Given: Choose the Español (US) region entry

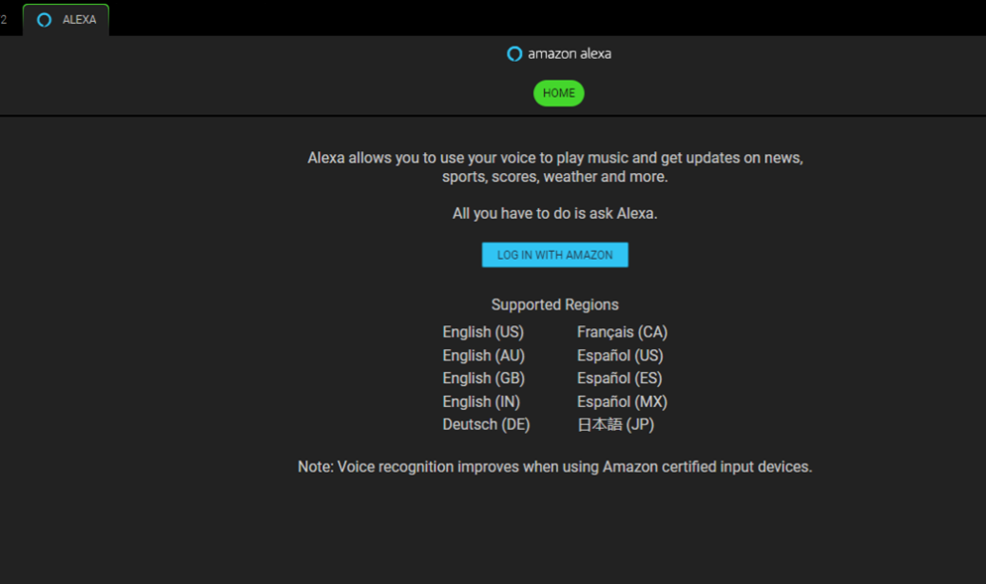Looking at the screenshot, I should [x=620, y=356].
